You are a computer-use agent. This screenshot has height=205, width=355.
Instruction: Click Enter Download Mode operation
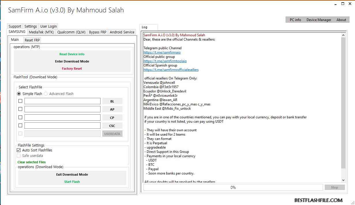pos(72,61)
